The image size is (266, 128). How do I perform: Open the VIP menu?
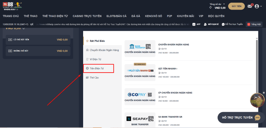click(201, 16)
